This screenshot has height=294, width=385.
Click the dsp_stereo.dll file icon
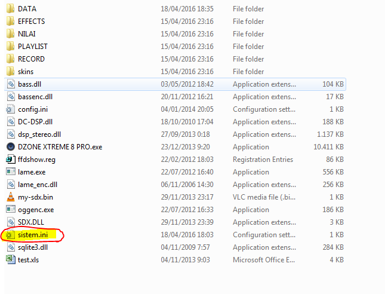[11, 134]
